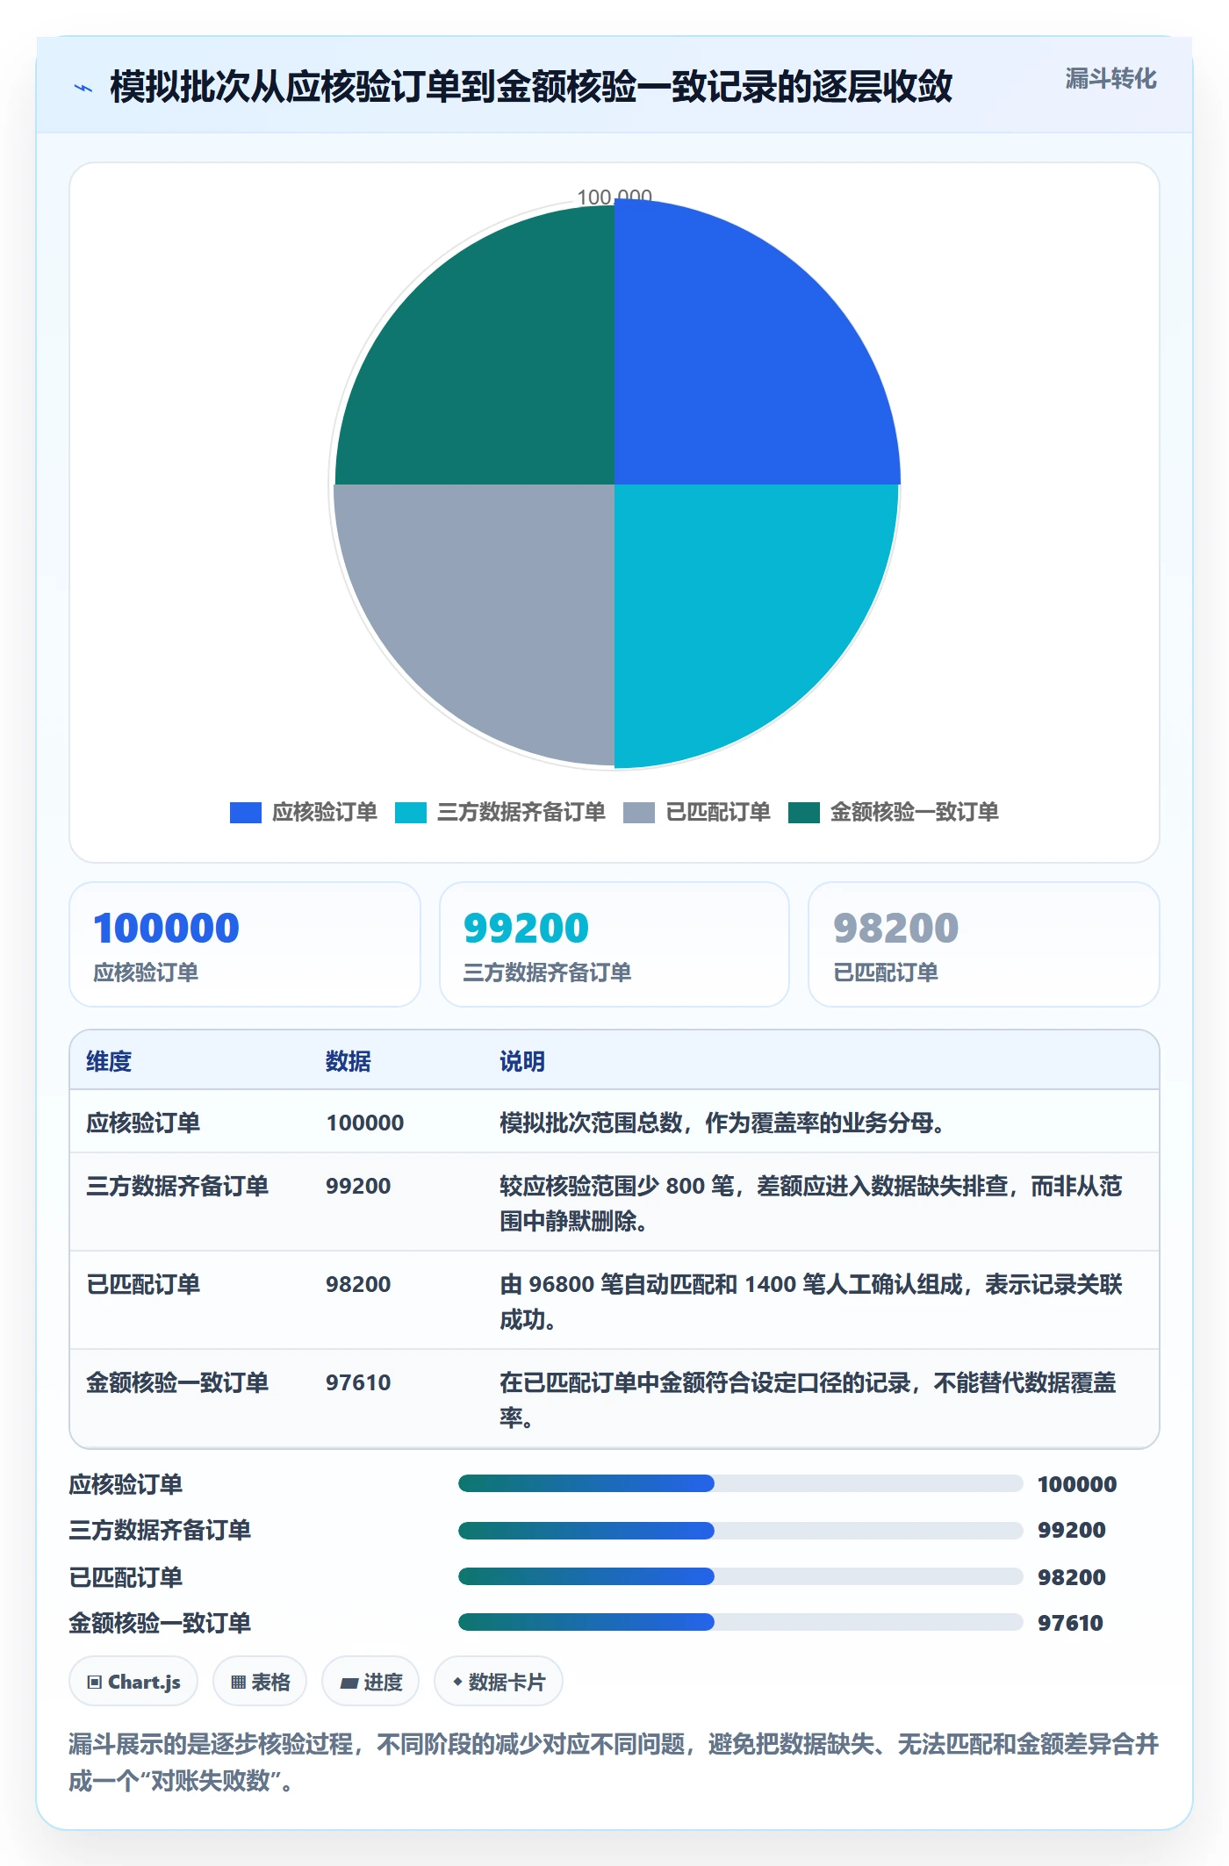This screenshot has height=1866, width=1229.
Task: Toggle the cyan 三方数据齐备订单 legend swatch
Action: pyautogui.click(x=411, y=813)
